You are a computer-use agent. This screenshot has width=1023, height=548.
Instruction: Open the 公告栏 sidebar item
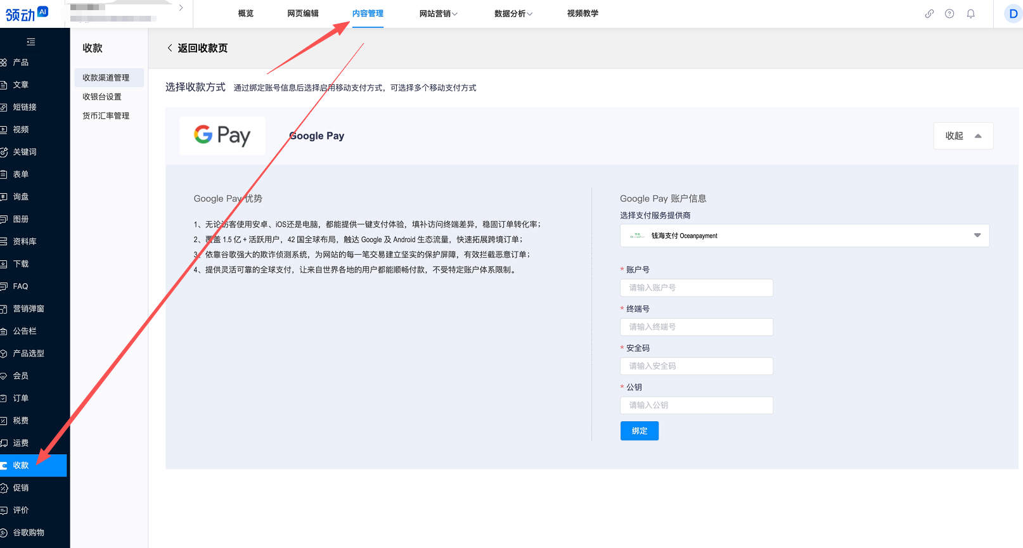24,331
